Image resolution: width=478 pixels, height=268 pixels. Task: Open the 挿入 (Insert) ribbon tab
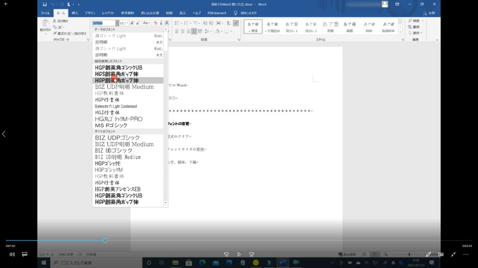tap(75, 13)
